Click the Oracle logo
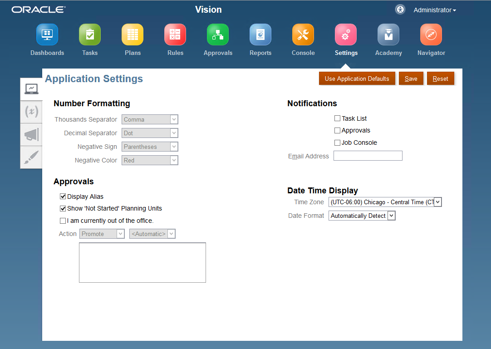491x349 pixels. (x=39, y=10)
